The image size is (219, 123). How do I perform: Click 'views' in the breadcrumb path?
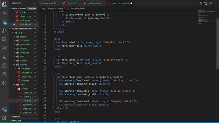click(x=51, y=9)
